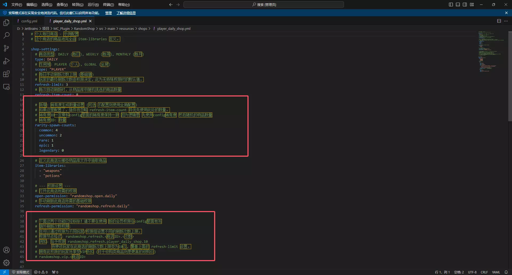Image resolution: width=512 pixels, height=275 pixels.
Task: Open notifications bell in status bar
Action: pos(506,272)
